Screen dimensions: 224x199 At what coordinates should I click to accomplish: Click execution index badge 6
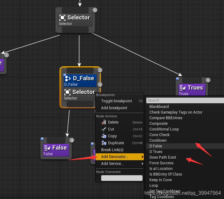[x=208, y=80]
